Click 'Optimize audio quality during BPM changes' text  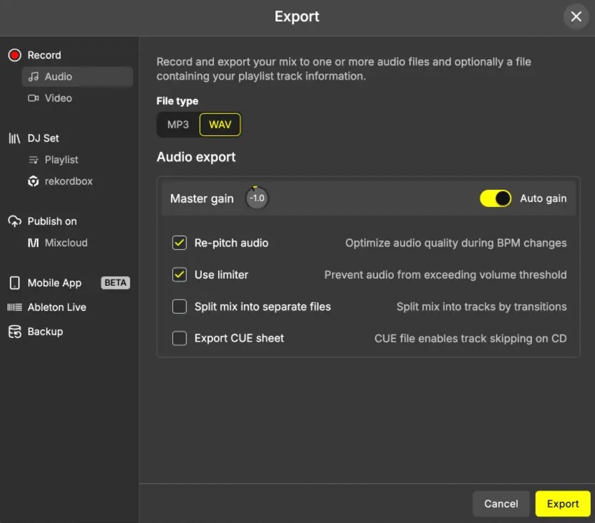456,243
